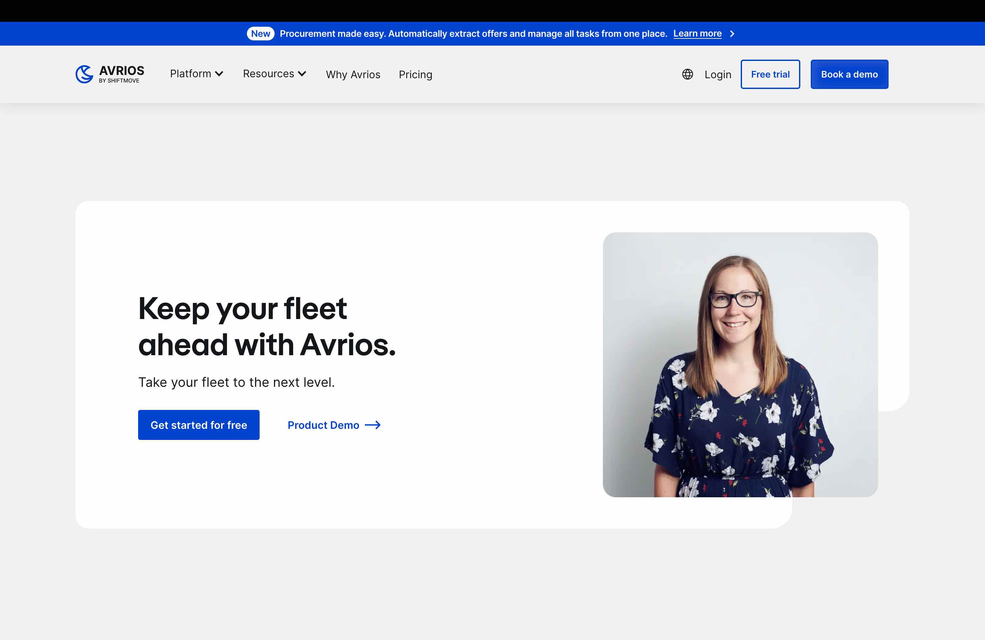Click the Avrios logo icon
985x640 pixels.
point(84,74)
